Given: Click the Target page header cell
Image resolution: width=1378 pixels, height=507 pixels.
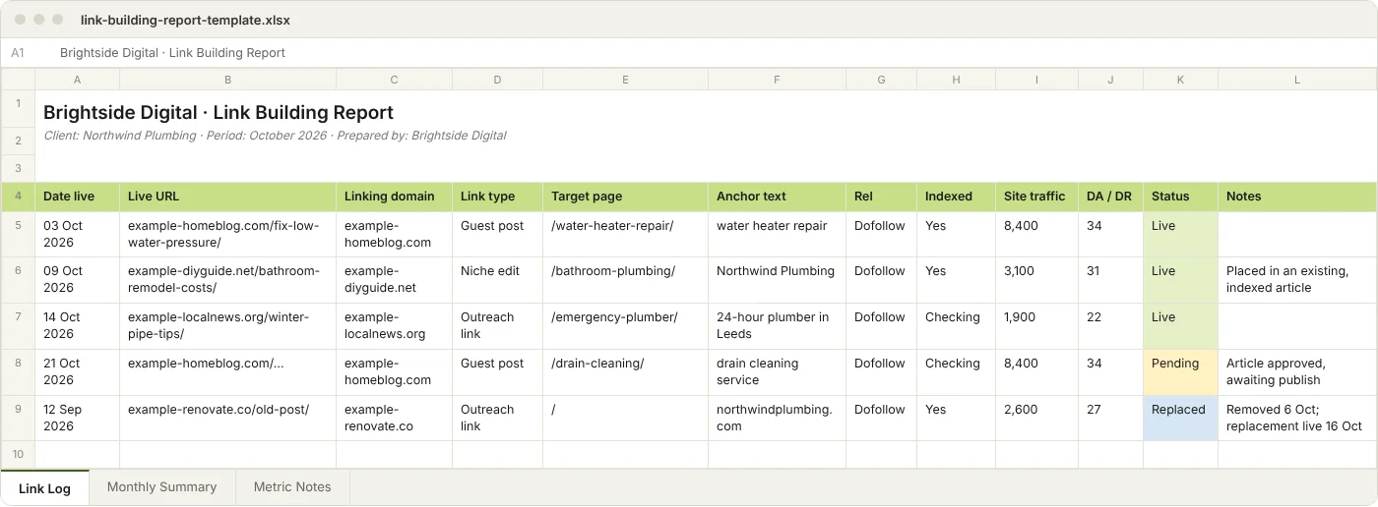Looking at the screenshot, I should [x=625, y=197].
